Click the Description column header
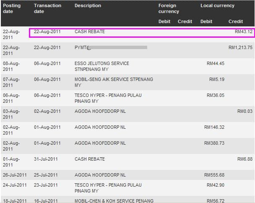This screenshot has width=255, height=203. [x=88, y=6]
